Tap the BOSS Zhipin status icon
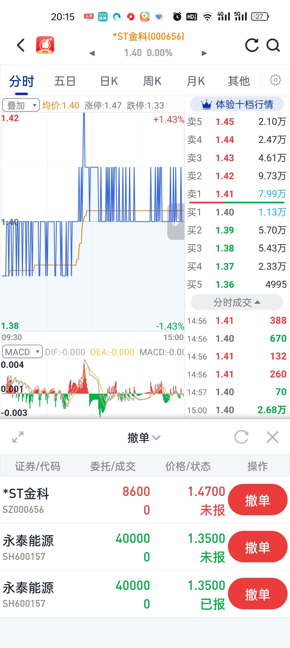The height and width of the screenshot is (648, 290). [103, 17]
